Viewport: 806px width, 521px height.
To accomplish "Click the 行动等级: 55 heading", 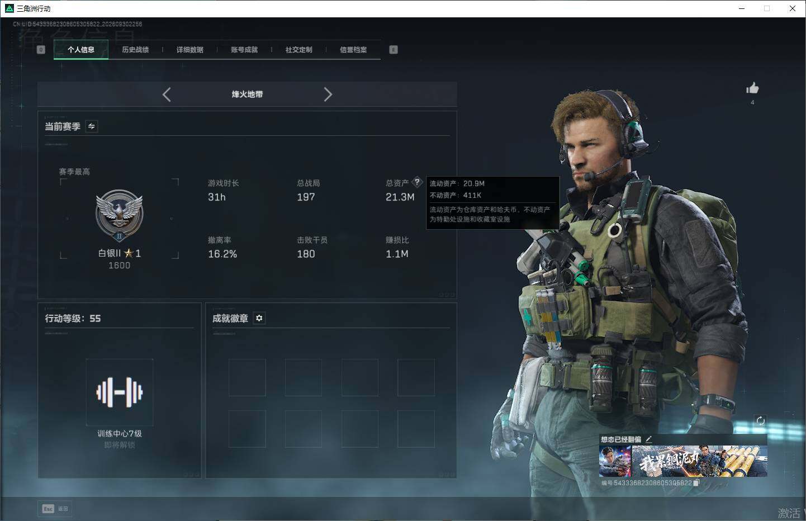I will coord(73,319).
